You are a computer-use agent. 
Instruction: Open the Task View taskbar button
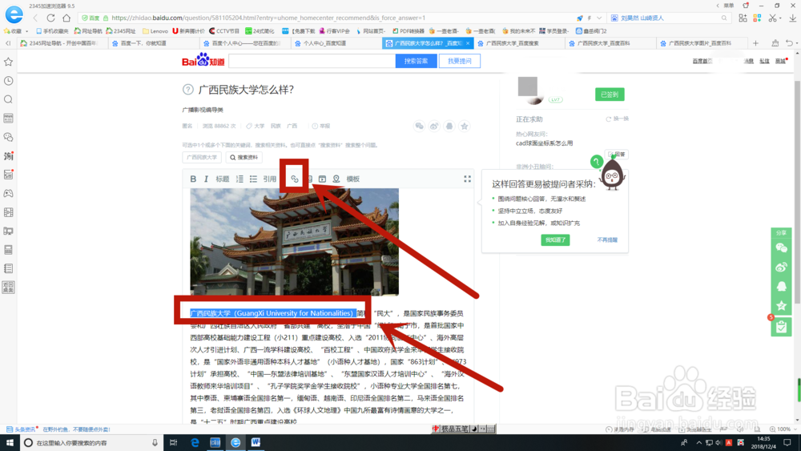pos(173,442)
